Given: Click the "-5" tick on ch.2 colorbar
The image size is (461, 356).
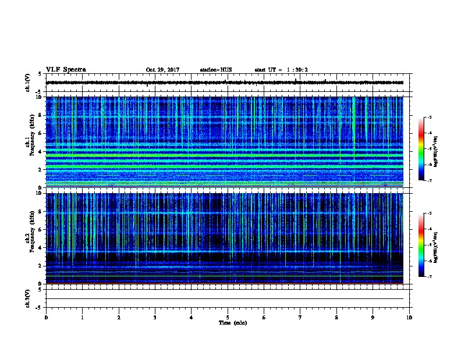Looking at the screenshot, I should click(x=429, y=245).
